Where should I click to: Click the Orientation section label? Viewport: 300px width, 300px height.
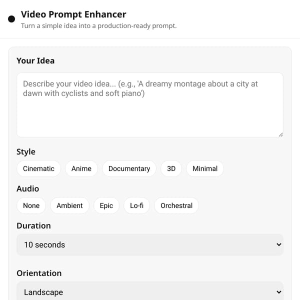click(39, 273)
